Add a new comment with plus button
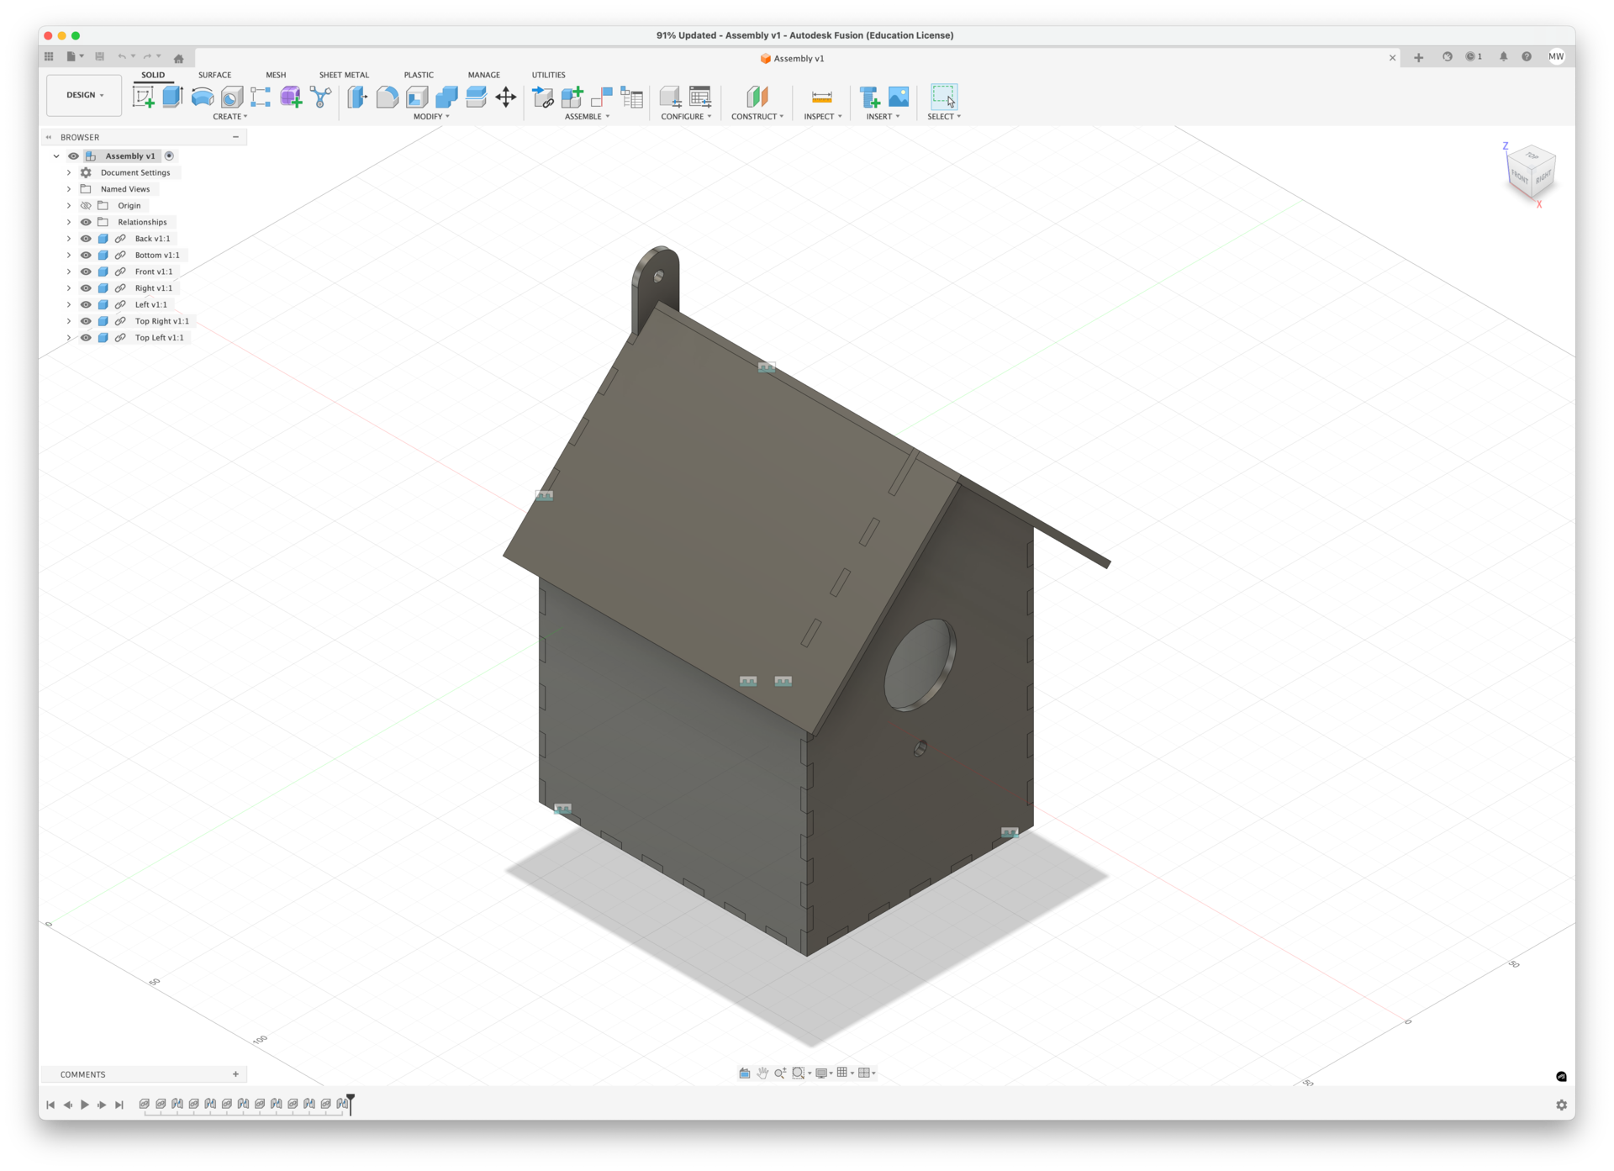The image size is (1614, 1171). click(235, 1074)
